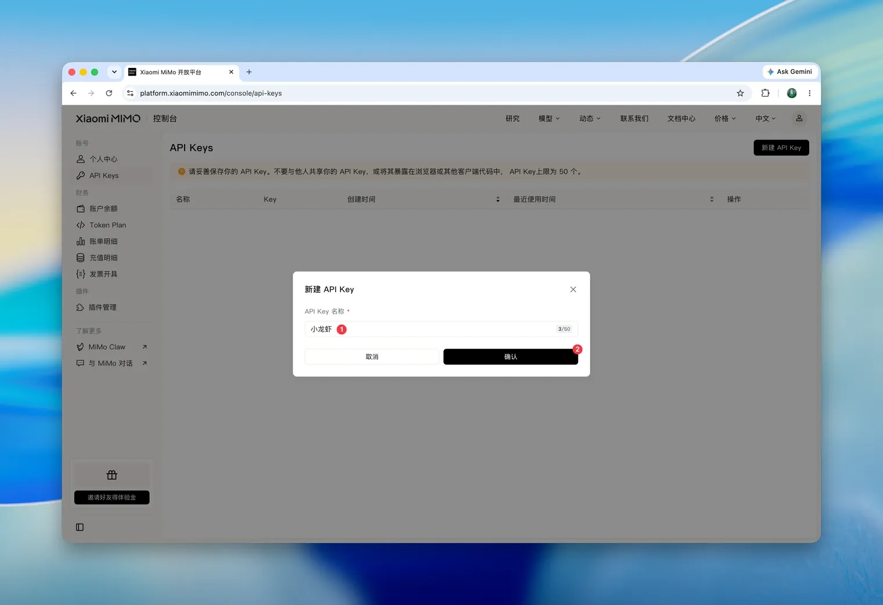
Task: Click the 充值明细 database icon
Action: click(81, 257)
